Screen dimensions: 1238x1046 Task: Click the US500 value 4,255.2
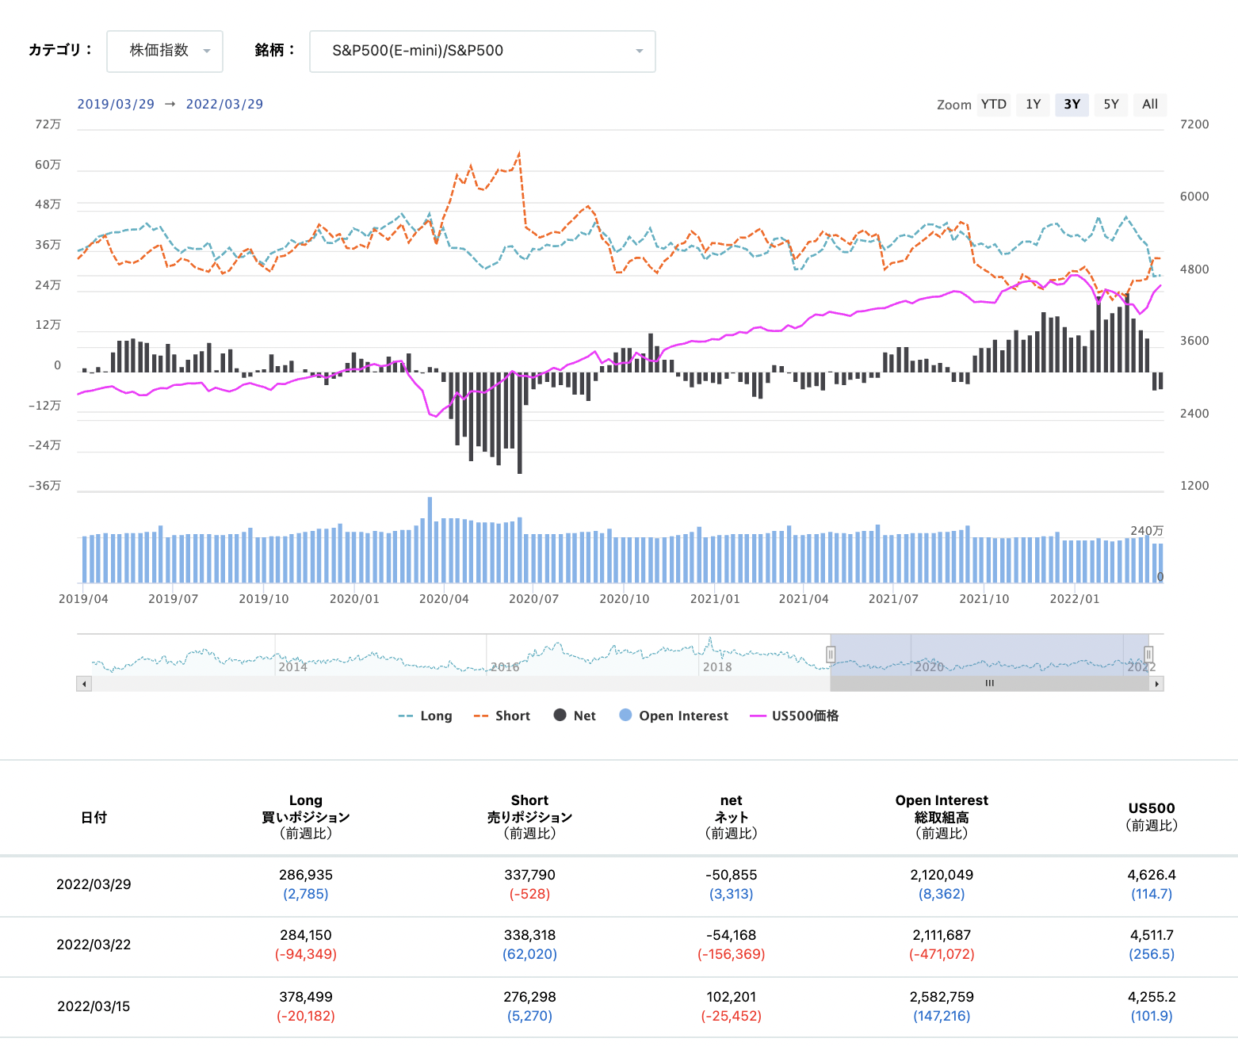(1152, 997)
